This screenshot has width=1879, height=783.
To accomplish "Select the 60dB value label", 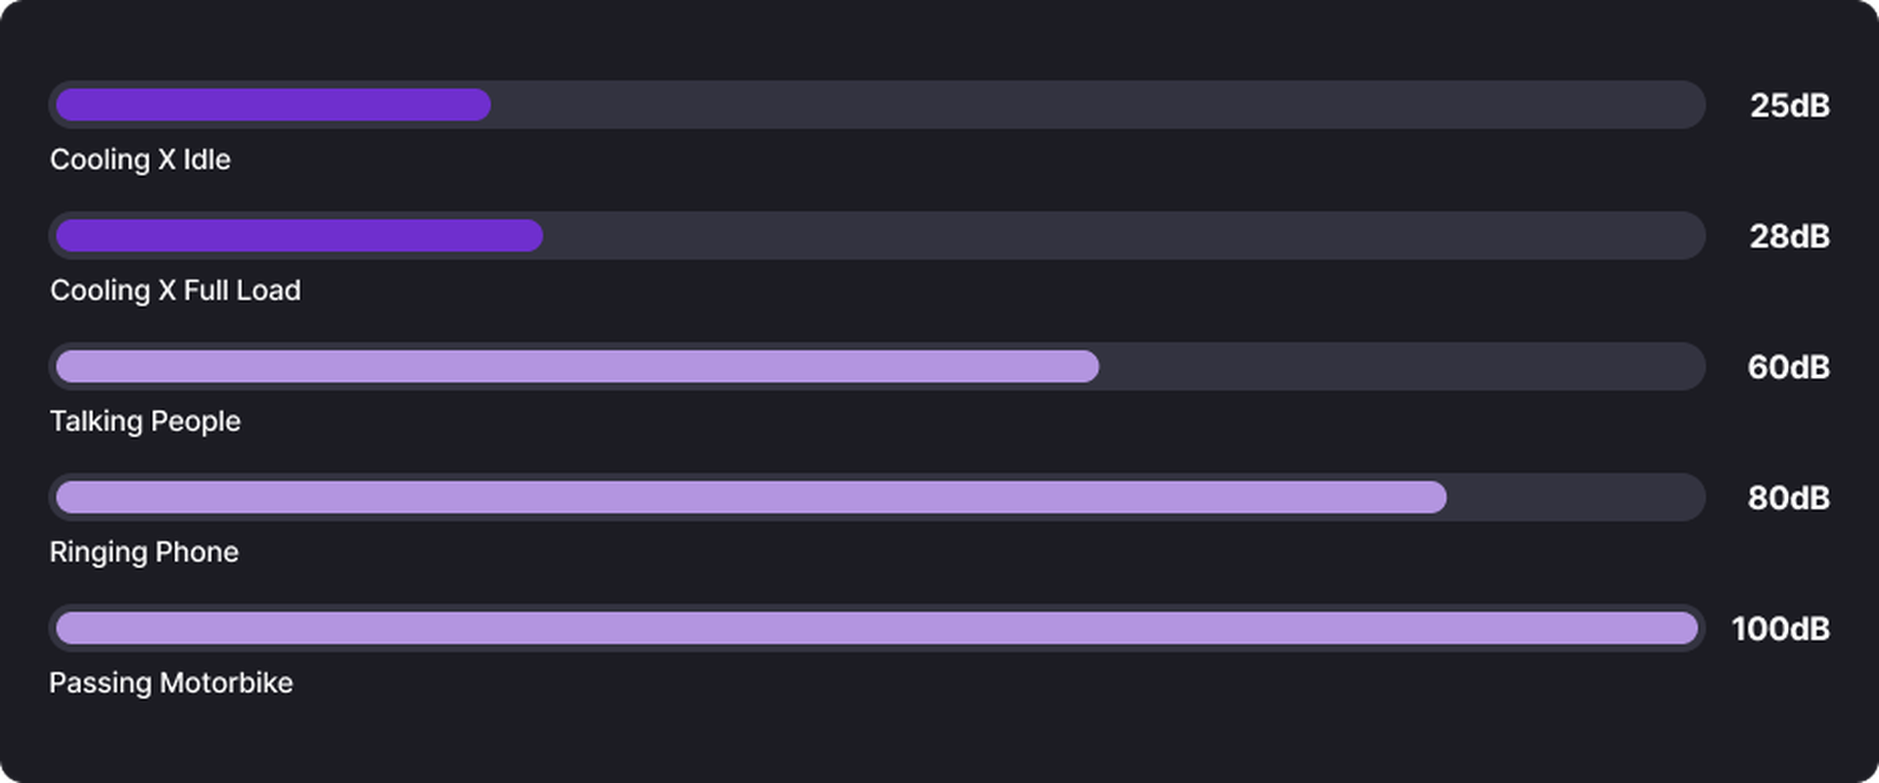I will coord(1789,367).
